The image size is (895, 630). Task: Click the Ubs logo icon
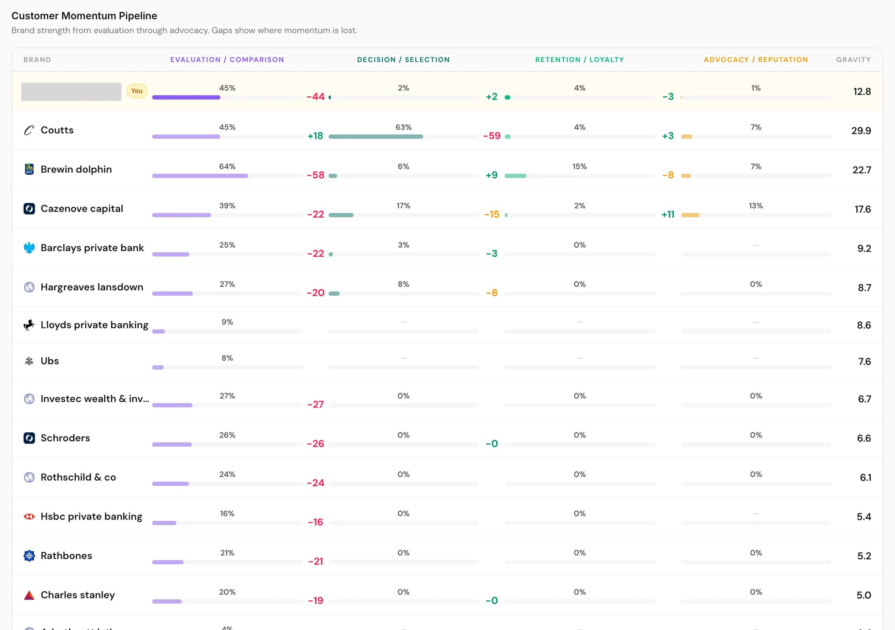click(x=29, y=361)
